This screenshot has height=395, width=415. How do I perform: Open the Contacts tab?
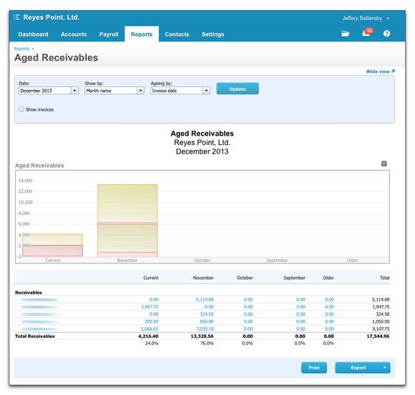click(x=177, y=34)
